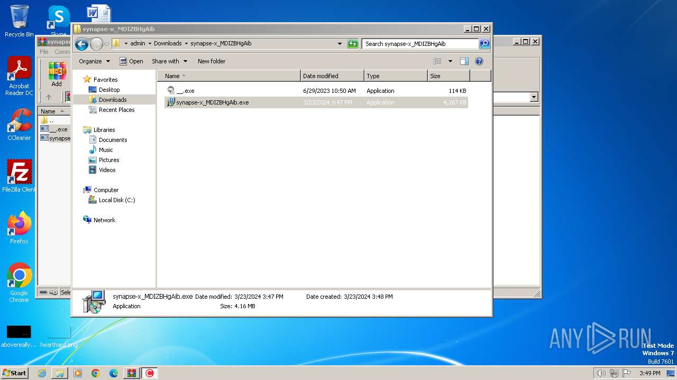Click the search magnifier icon
This screenshot has width=677, height=380.
[x=484, y=44]
